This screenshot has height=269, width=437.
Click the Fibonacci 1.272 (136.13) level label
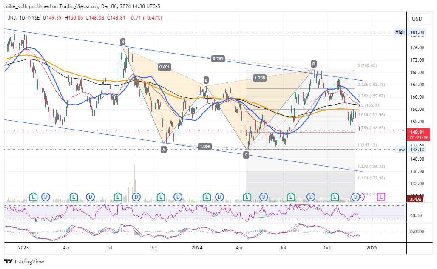[371, 167]
